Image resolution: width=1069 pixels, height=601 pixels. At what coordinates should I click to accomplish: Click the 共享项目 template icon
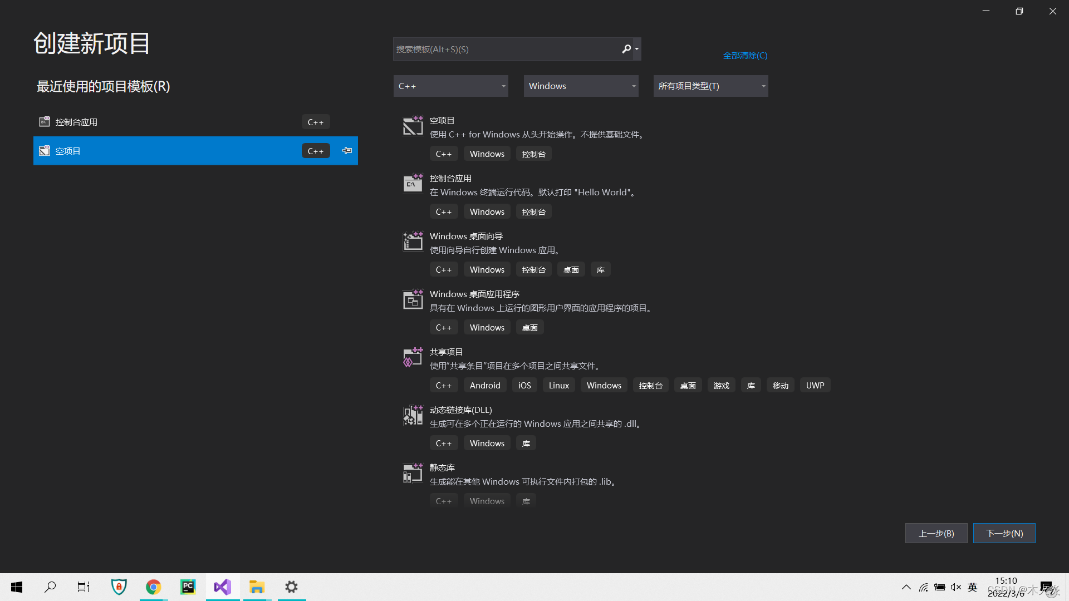click(413, 357)
